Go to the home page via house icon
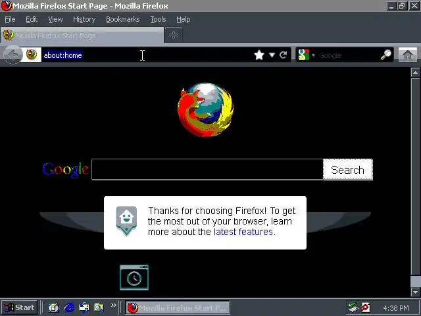The width and height of the screenshot is (421, 316). point(408,55)
